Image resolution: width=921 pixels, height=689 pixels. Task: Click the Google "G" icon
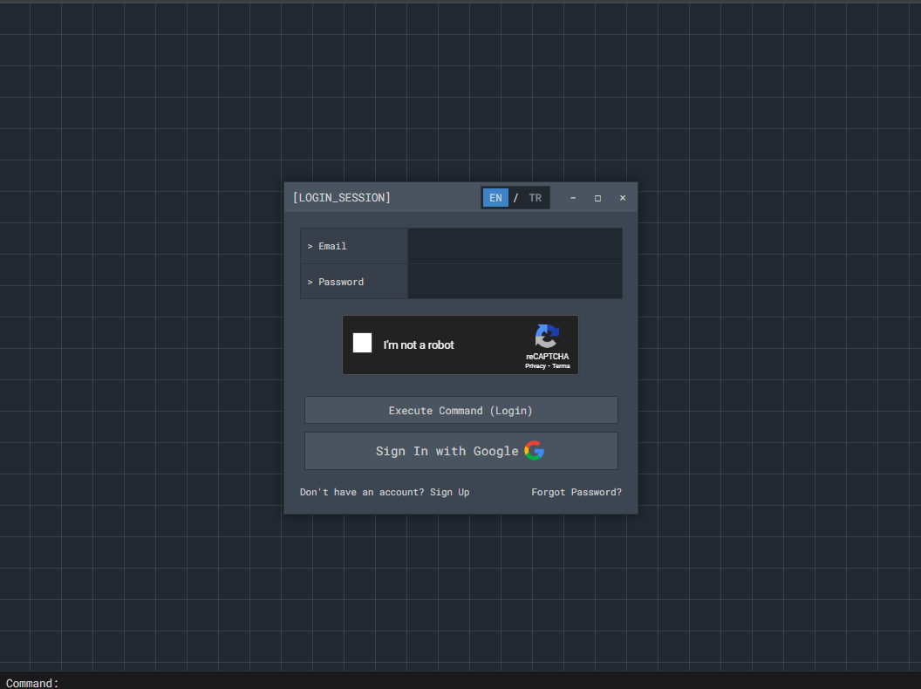click(x=534, y=450)
